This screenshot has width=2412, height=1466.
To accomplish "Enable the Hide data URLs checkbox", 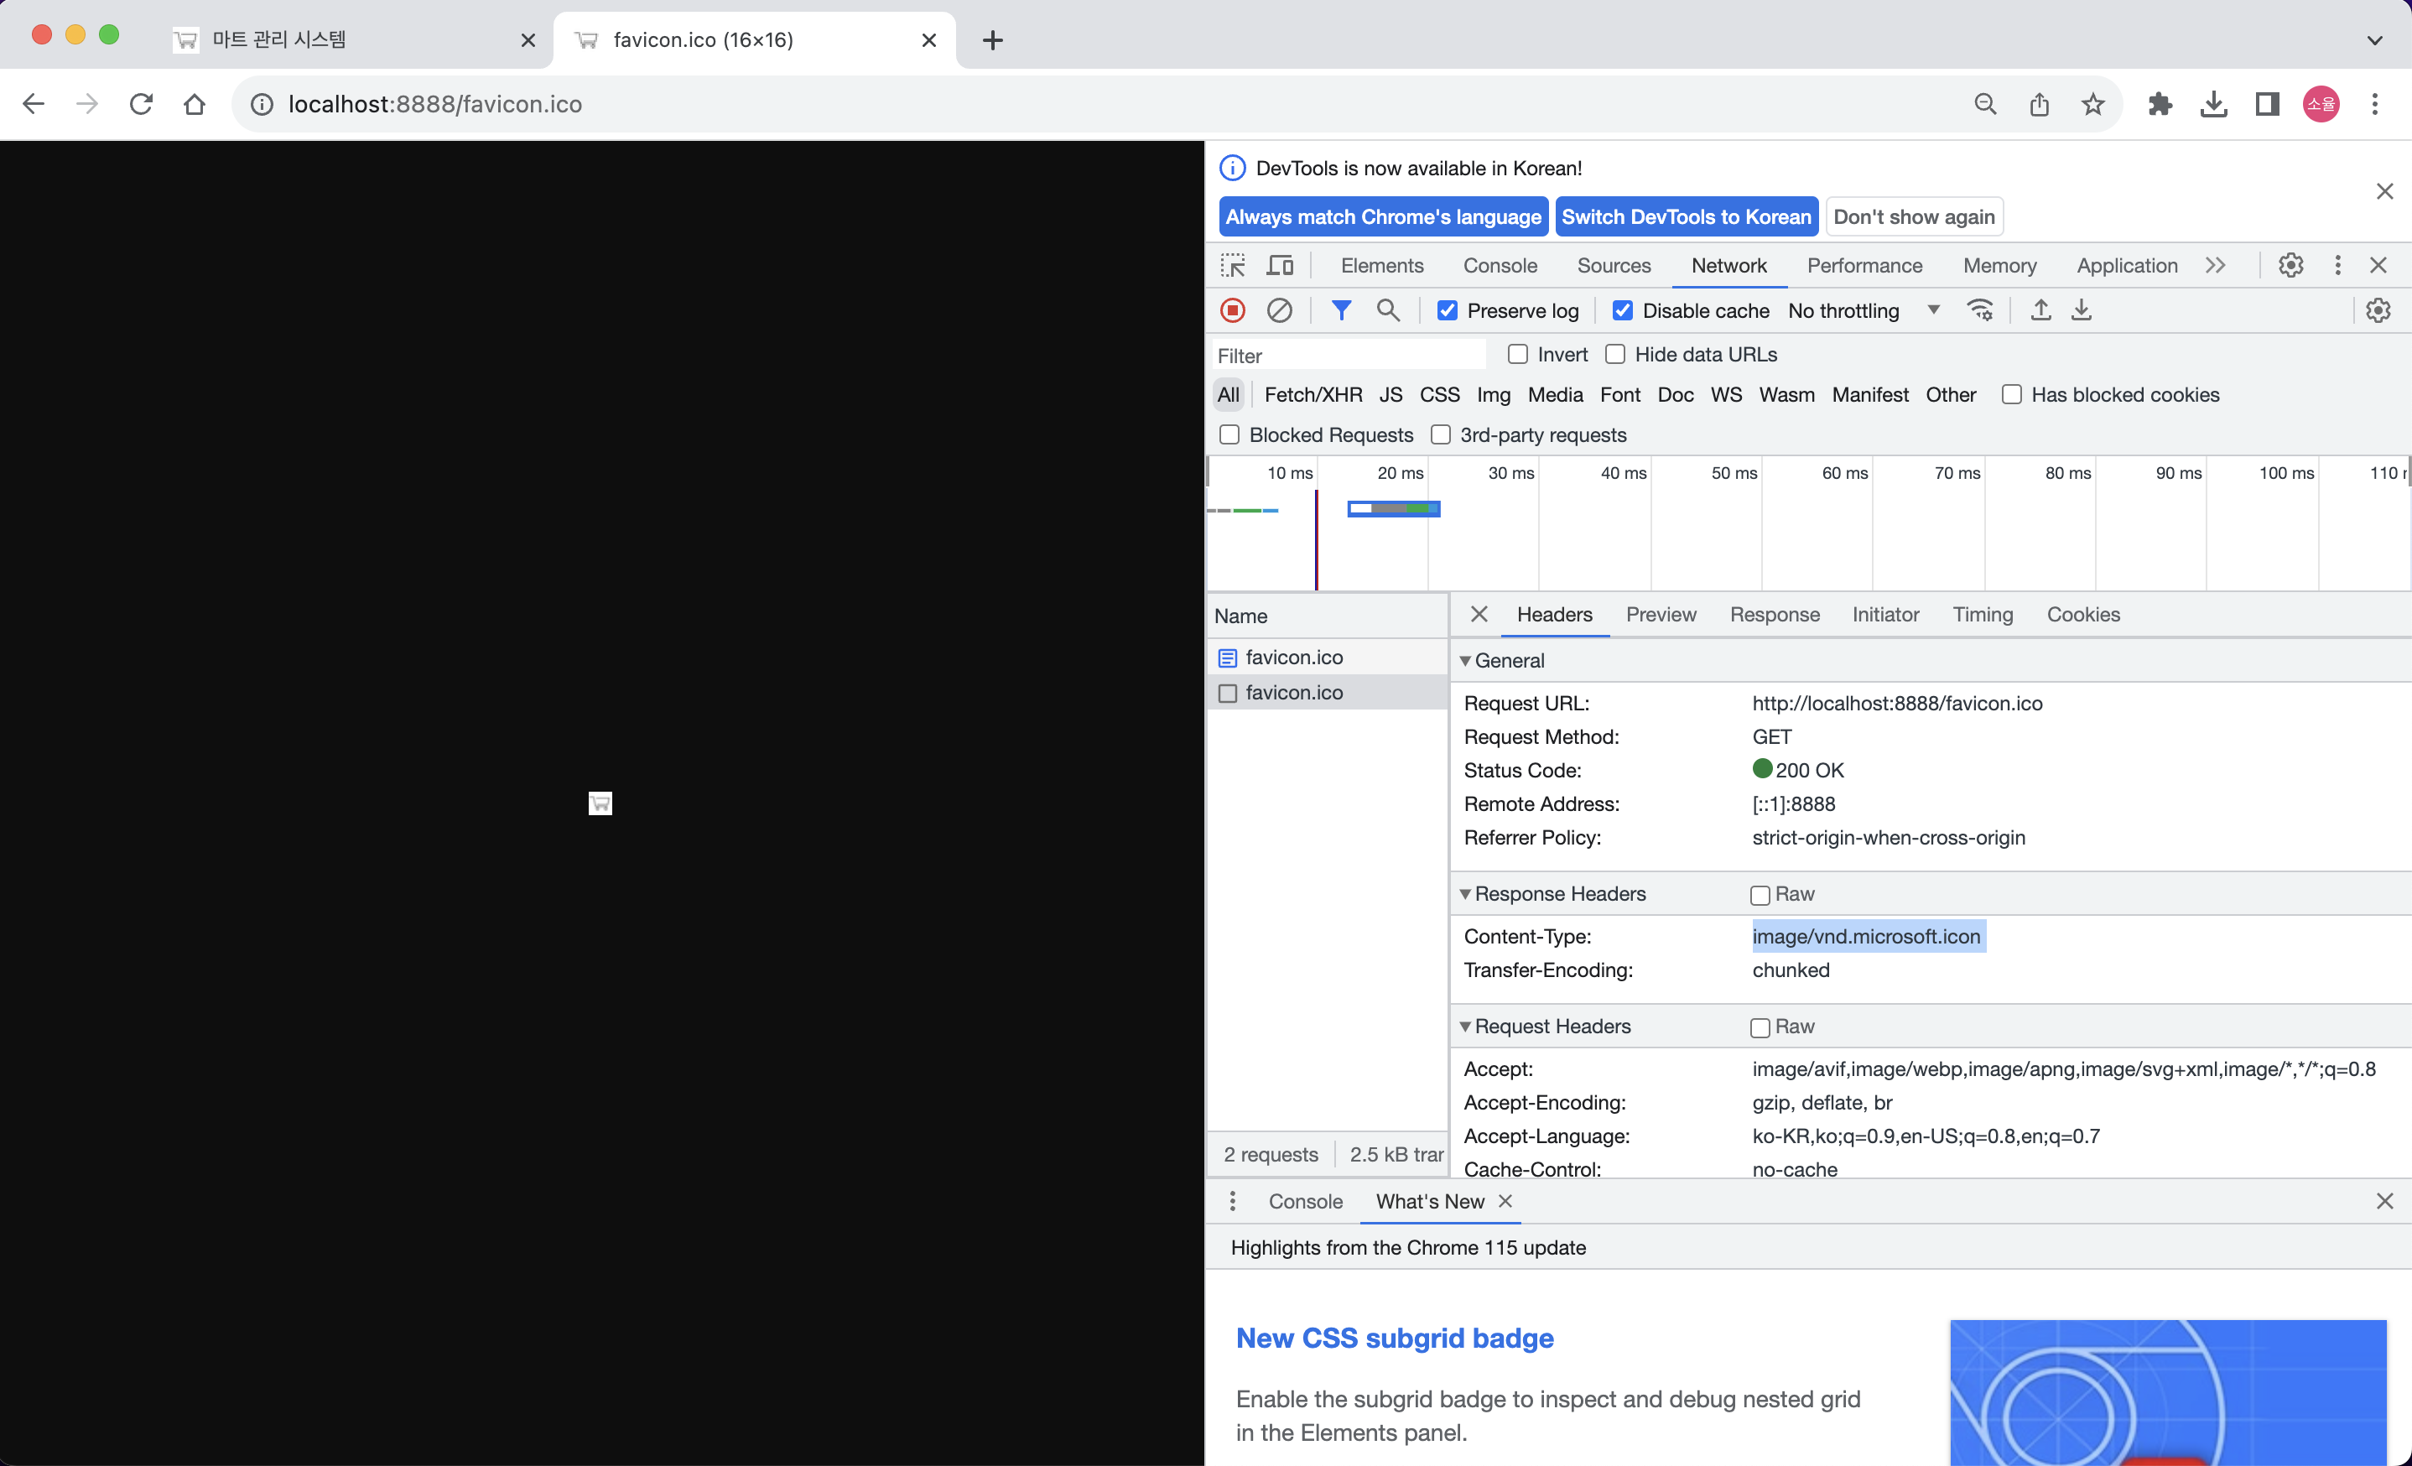I will [x=1615, y=354].
